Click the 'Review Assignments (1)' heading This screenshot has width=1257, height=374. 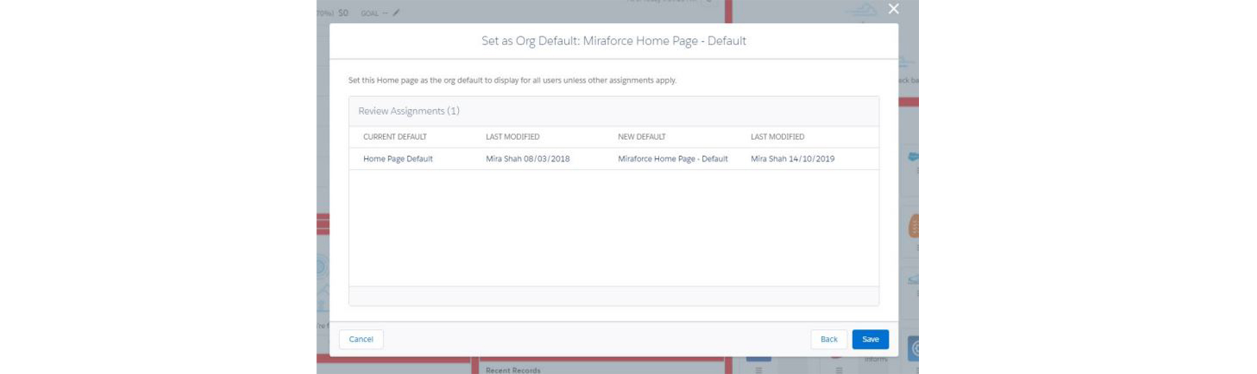pyautogui.click(x=409, y=111)
